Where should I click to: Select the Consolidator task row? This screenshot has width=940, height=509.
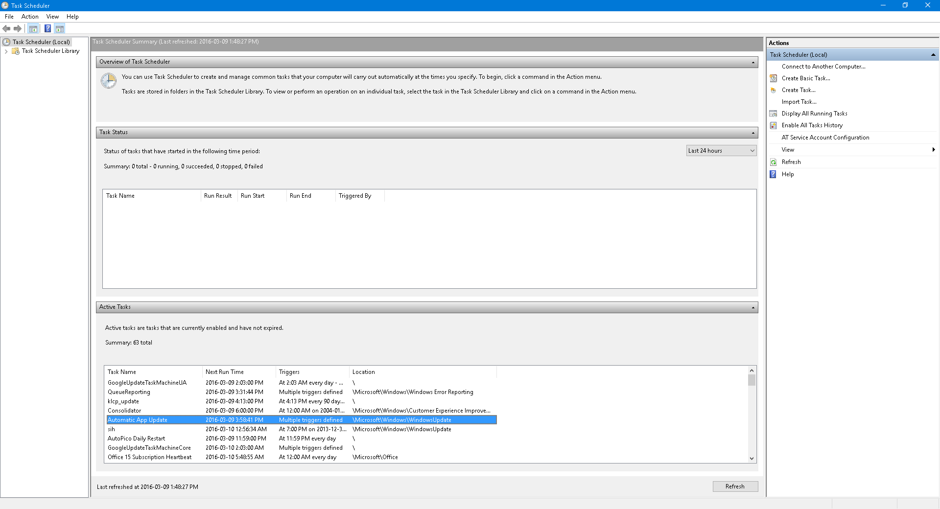302,411
